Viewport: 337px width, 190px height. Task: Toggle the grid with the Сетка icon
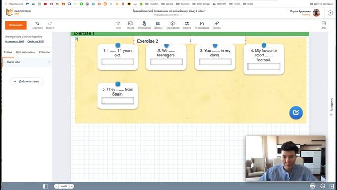pyautogui.click(x=324, y=25)
